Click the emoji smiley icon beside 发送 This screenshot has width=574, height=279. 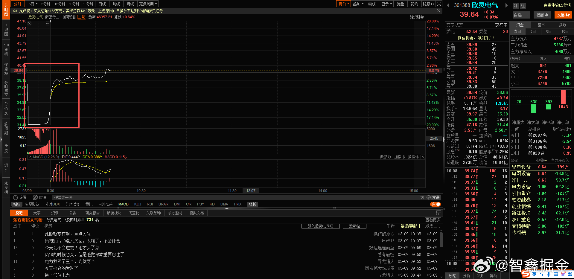(x=429, y=197)
